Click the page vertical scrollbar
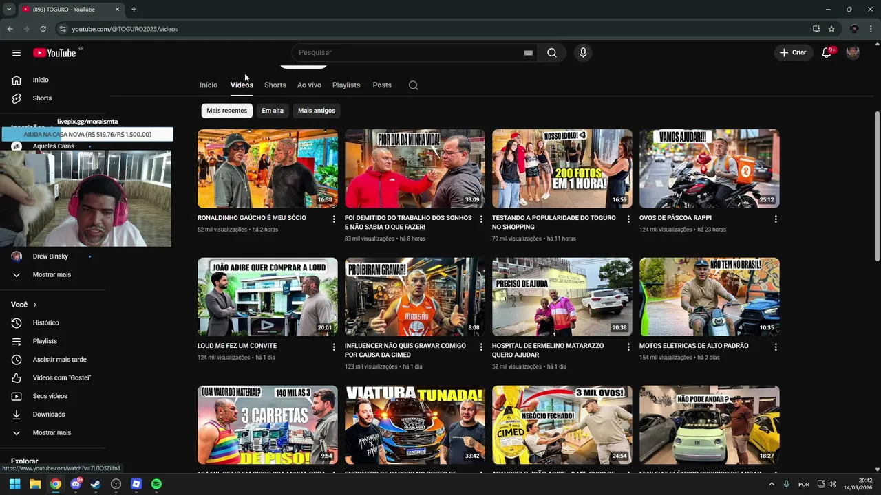Viewport: 881px width, 495px height. click(x=877, y=186)
